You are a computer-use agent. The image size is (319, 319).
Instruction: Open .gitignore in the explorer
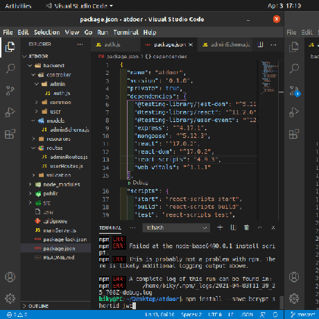[x=55, y=221]
